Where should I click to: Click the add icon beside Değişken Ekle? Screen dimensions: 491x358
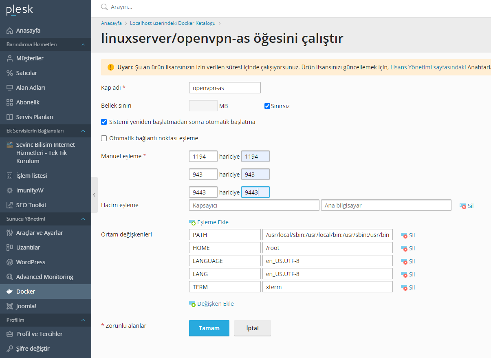click(x=192, y=304)
